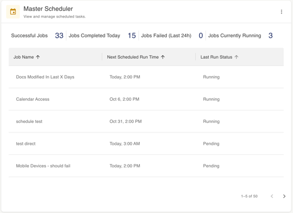This screenshot has width=293, height=213.
Task: Click the Job Name column header
Action: click(x=24, y=57)
